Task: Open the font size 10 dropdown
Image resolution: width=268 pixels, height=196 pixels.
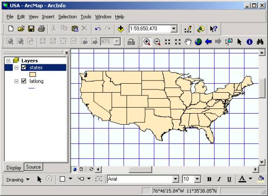Action: 197,179
